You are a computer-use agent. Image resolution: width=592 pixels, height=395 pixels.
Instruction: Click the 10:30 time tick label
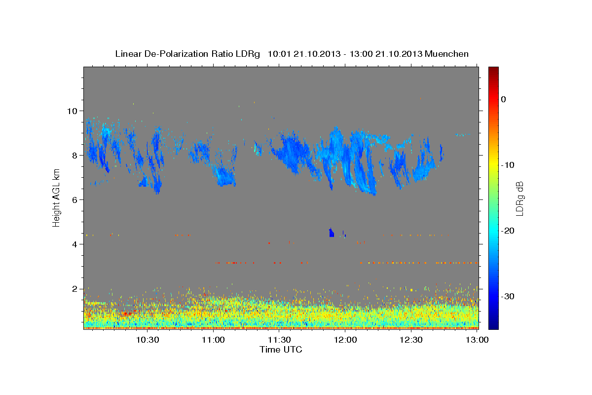click(148, 340)
